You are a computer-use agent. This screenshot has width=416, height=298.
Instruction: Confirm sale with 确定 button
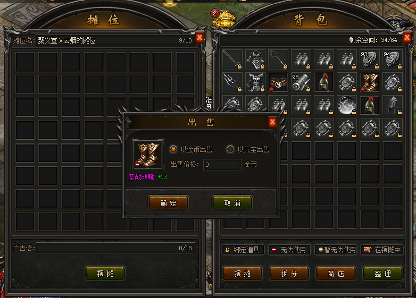(169, 203)
